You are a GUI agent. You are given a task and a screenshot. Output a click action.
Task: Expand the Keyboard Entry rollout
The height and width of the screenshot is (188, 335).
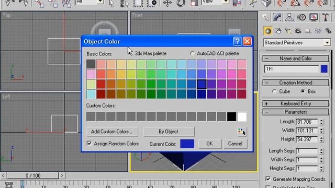coord(295,103)
